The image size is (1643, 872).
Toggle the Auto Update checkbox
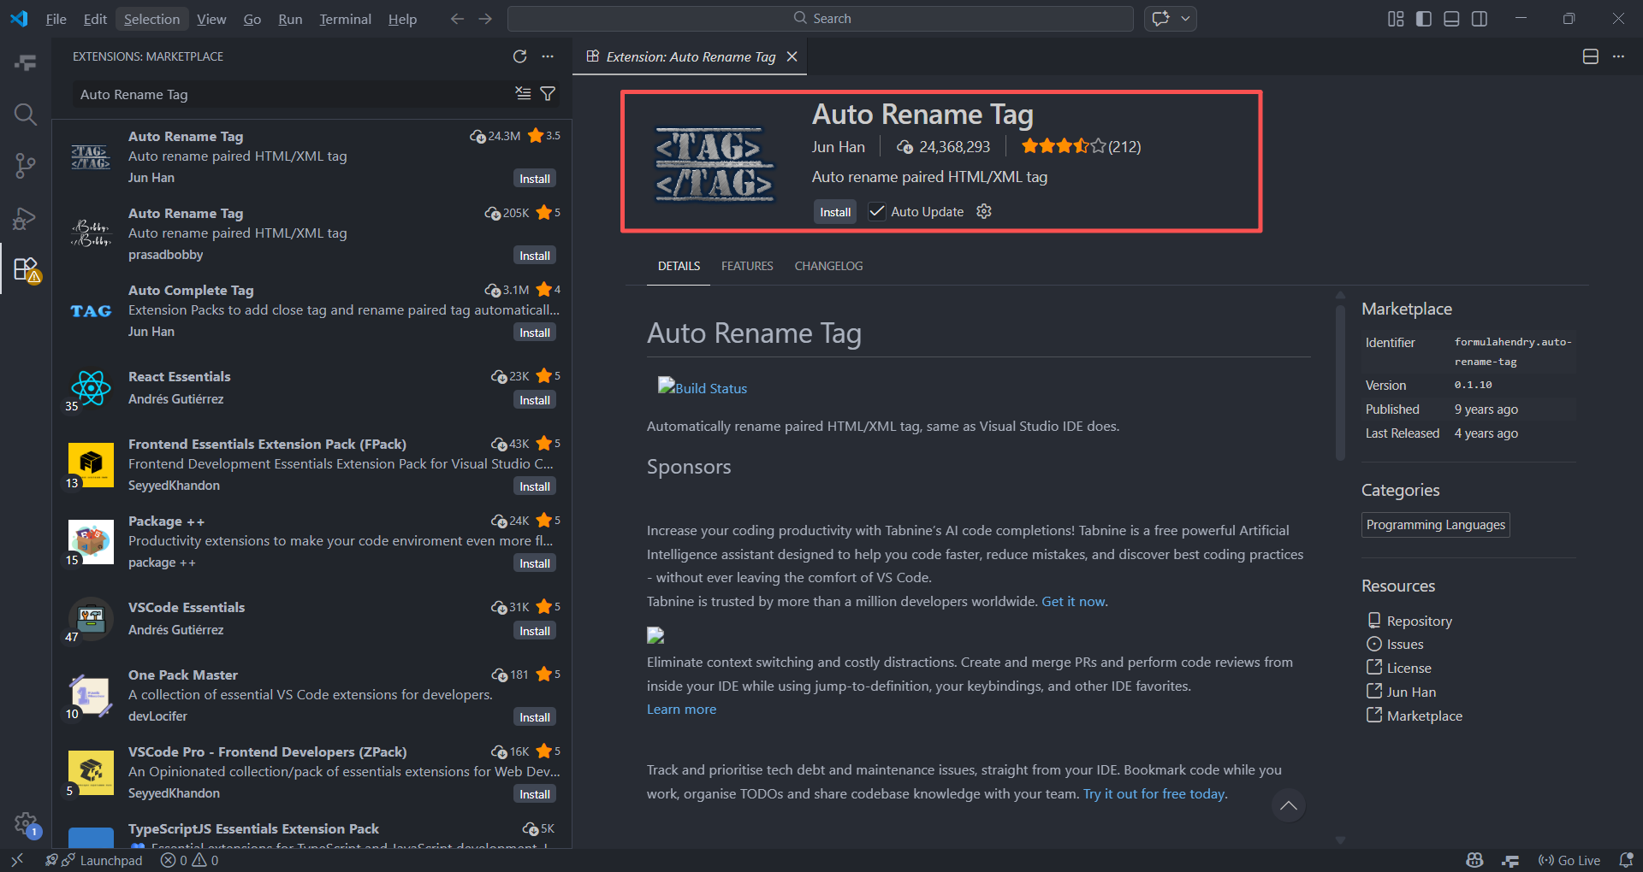[877, 211]
